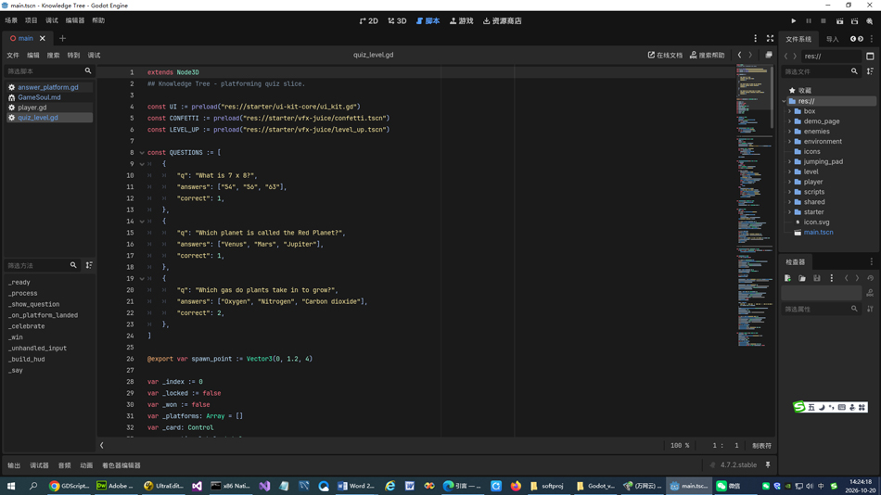Open the 帮助 menu
The width and height of the screenshot is (881, 495).
click(x=98, y=20)
